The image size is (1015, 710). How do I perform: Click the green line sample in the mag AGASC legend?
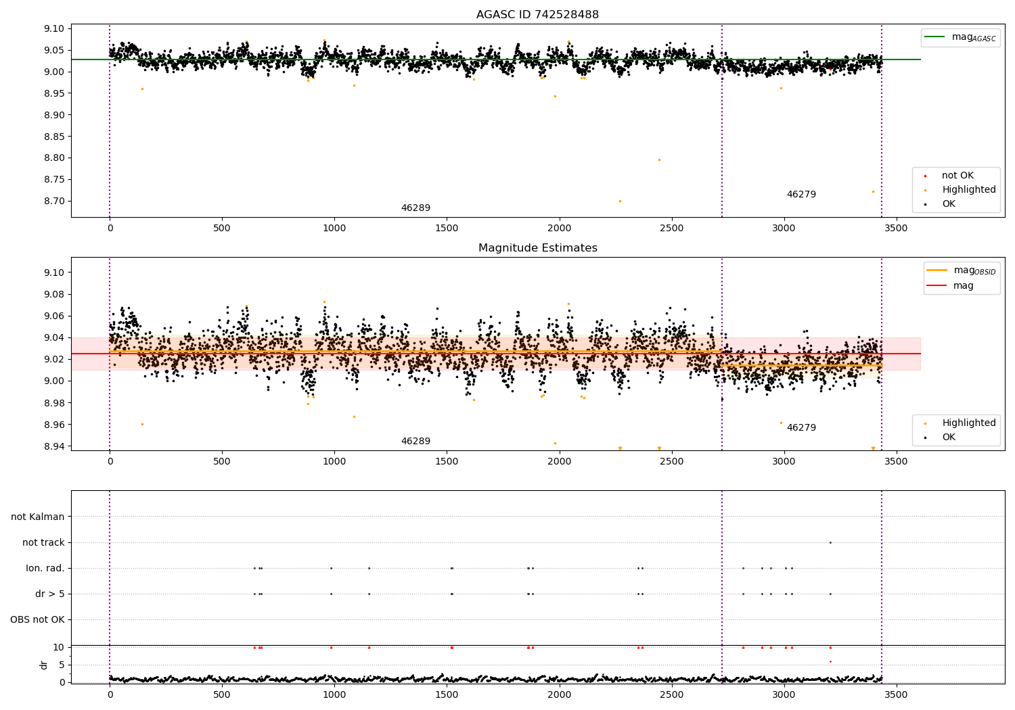coord(935,37)
